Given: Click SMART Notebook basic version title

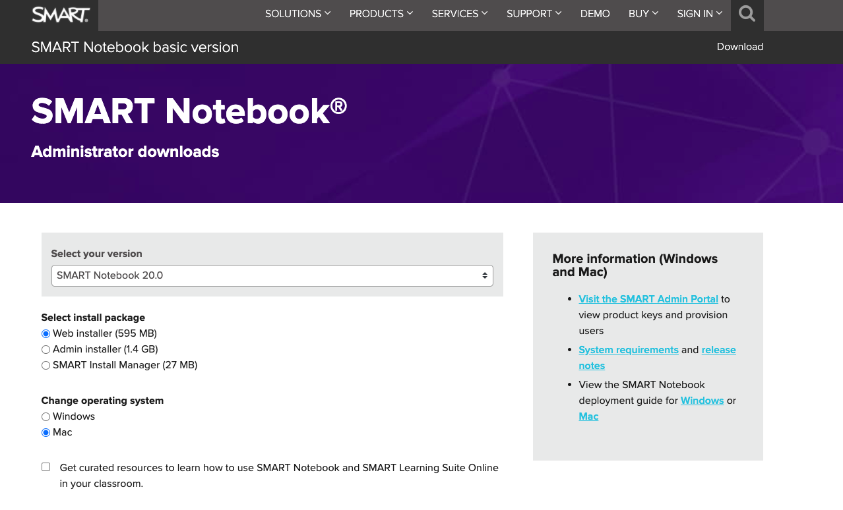Looking at the screenshot, I should click(135, 47).
